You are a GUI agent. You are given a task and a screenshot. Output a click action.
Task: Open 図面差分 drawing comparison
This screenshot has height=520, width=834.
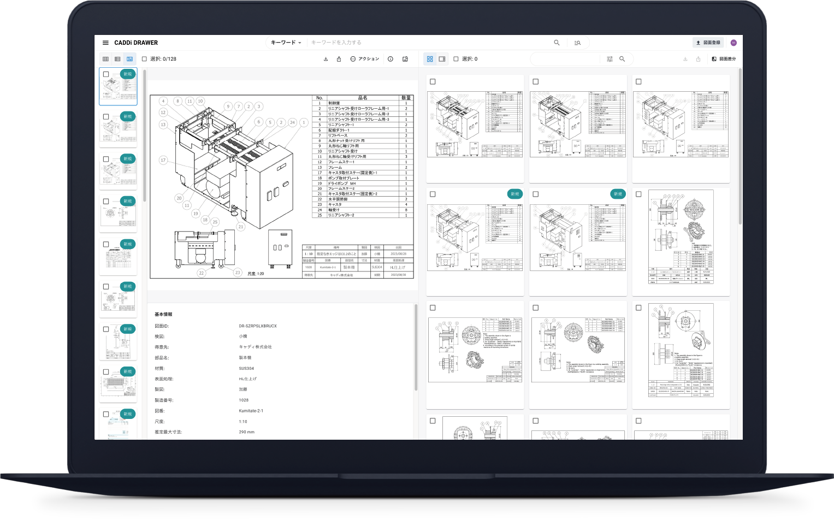[x=724, y=59]
